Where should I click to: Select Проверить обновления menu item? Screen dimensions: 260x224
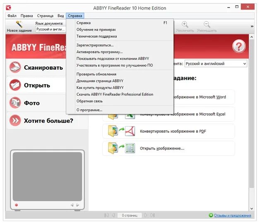[x=120, y=74]
